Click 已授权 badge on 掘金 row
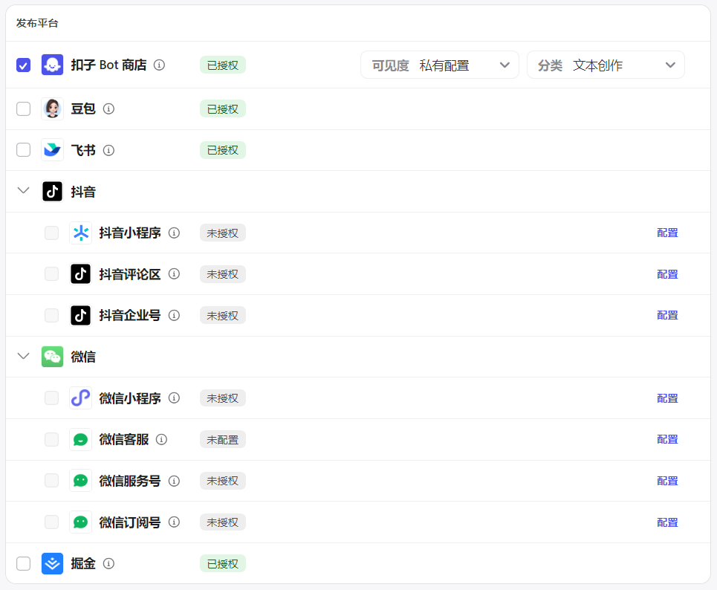 pos(223,563)
